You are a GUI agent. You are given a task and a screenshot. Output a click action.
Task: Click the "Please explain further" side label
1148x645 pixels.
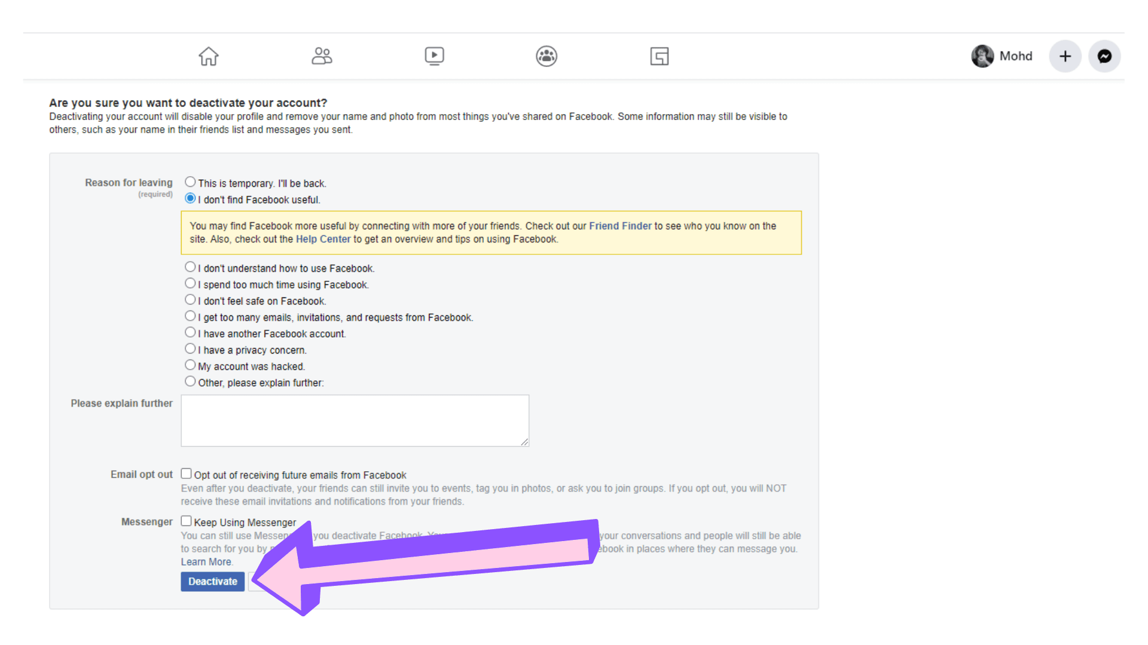(122, 404)
